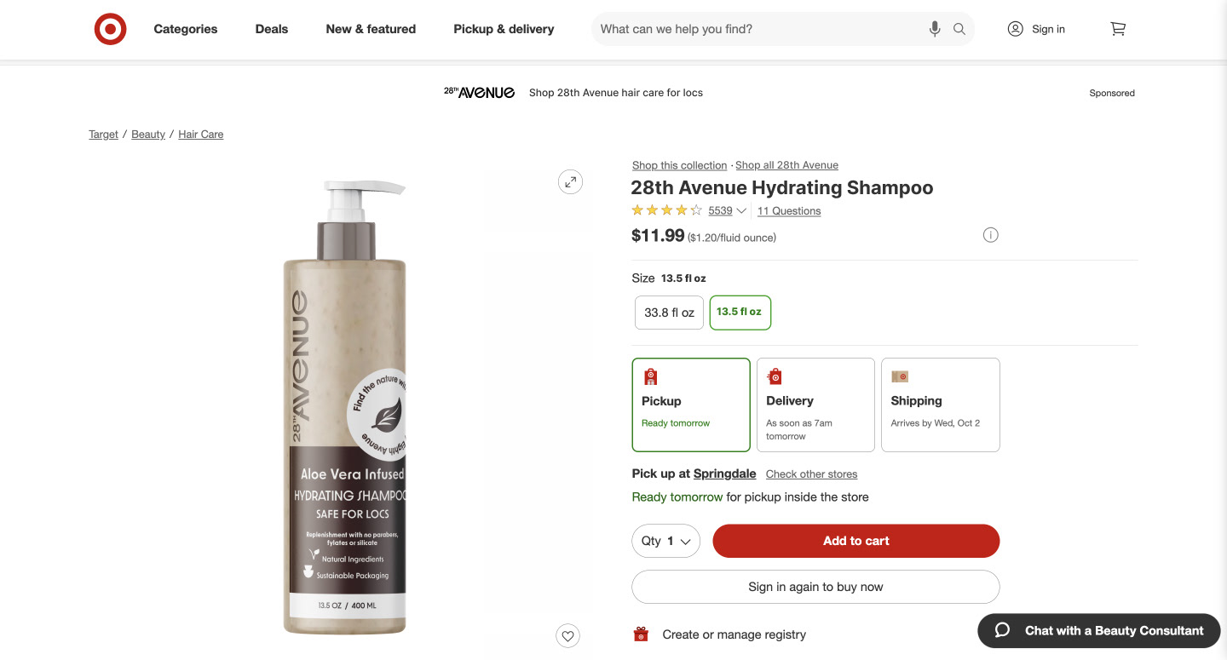Choose the Delivery fulfillment option
The image size is (1227, 660).
click(x=815, y=405)
